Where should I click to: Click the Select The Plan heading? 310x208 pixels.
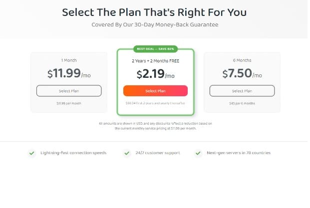[155, 12]
